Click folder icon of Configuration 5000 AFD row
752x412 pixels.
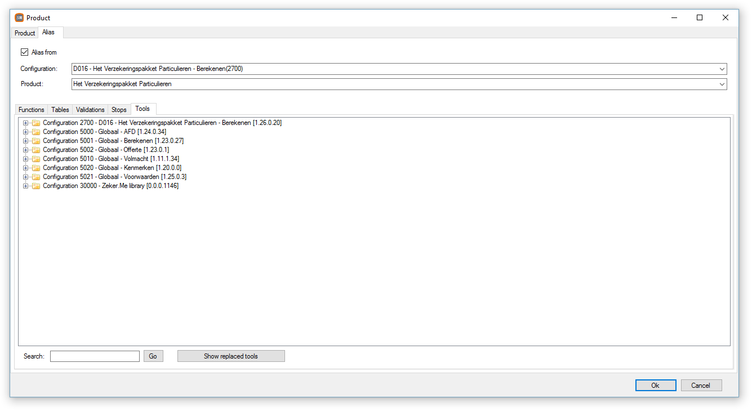(36, 132)
